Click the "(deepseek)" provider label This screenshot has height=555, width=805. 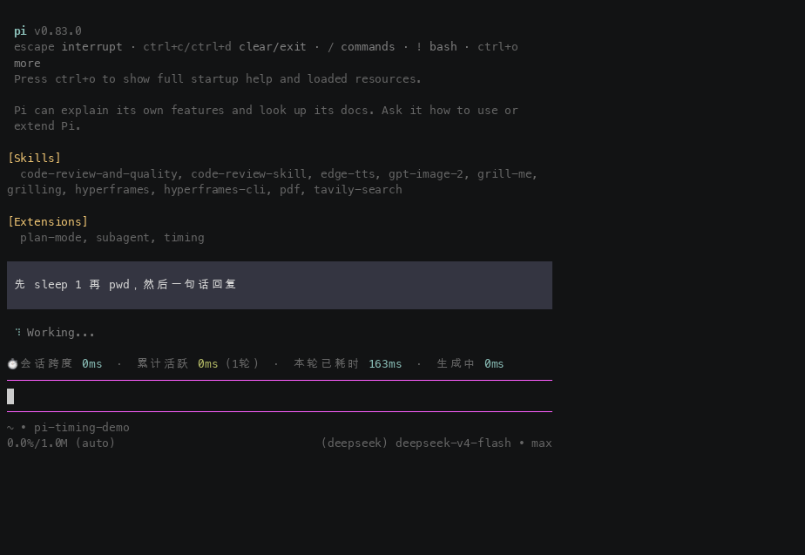355,443
